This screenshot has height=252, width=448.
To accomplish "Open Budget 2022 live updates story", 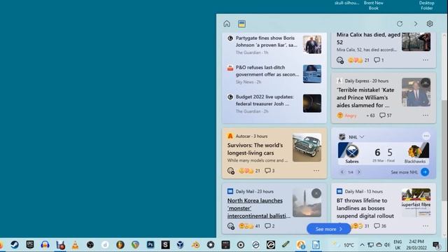I will coord(265,100).
